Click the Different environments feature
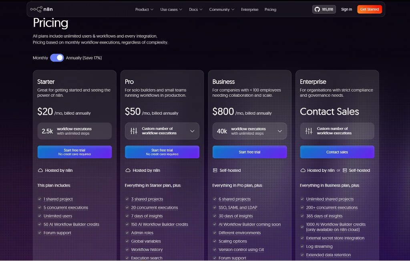The width and height of the screenshot is (410, 261). pos(240,233)
